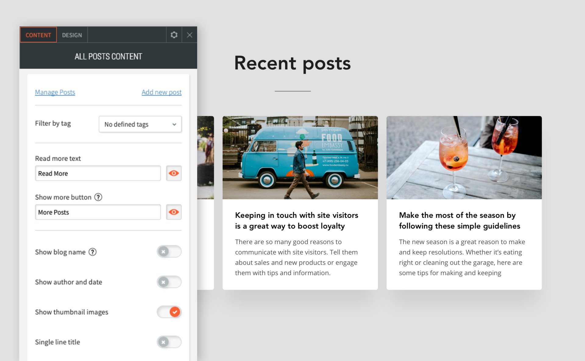585x361 pixels.
Task: Click the blue food van post thumbnail
Action: [x=300, y=157]
